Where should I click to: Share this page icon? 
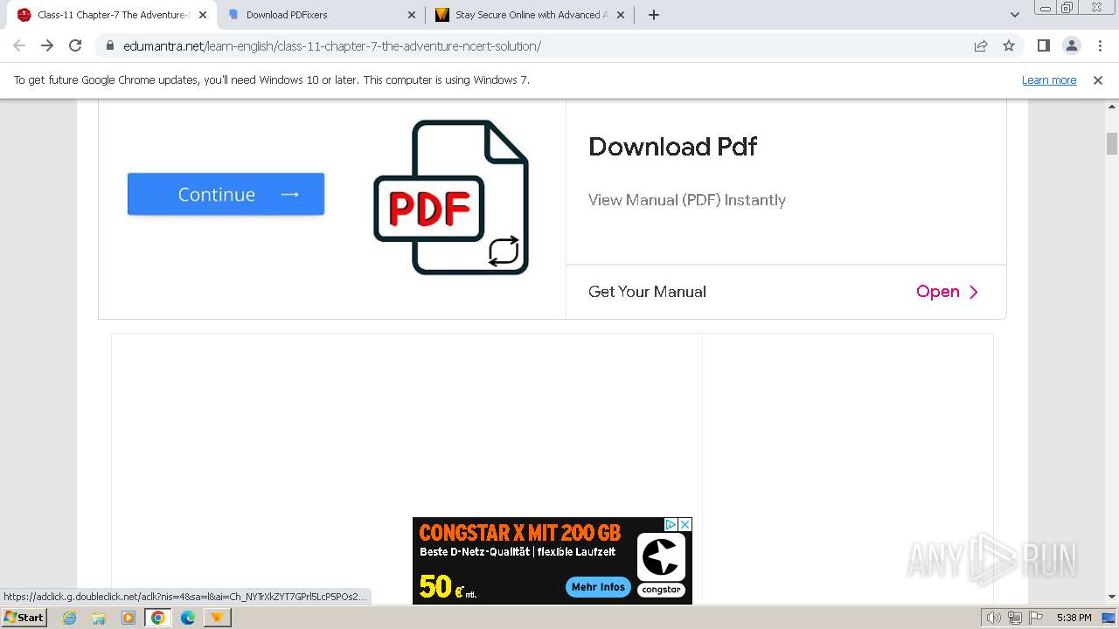tap(981, 45)
